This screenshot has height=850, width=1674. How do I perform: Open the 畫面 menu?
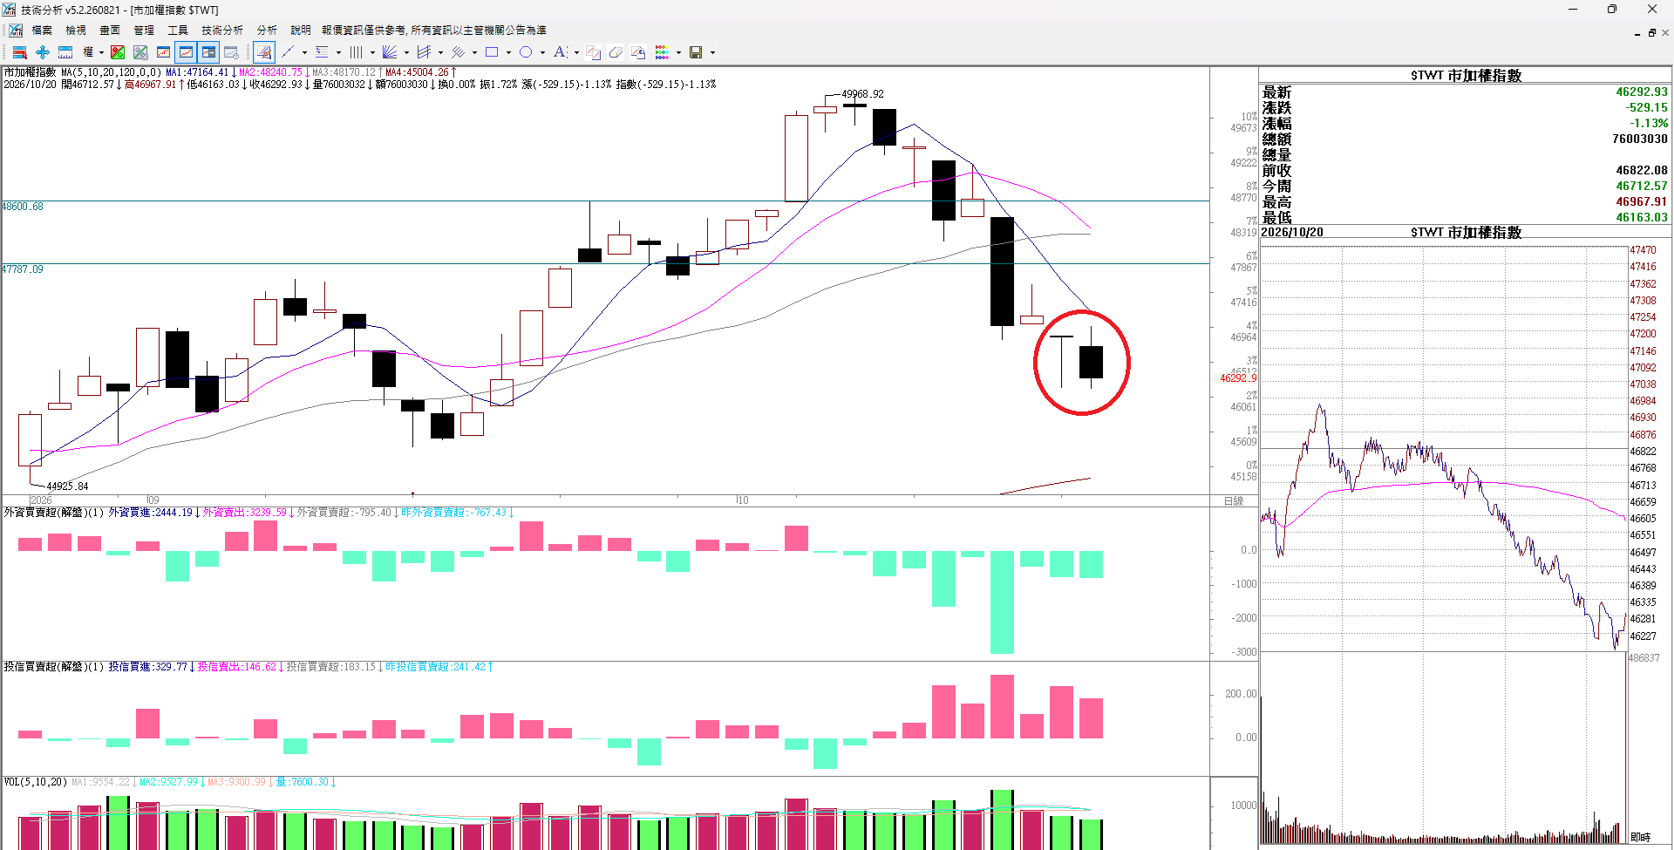coord(110,31)
